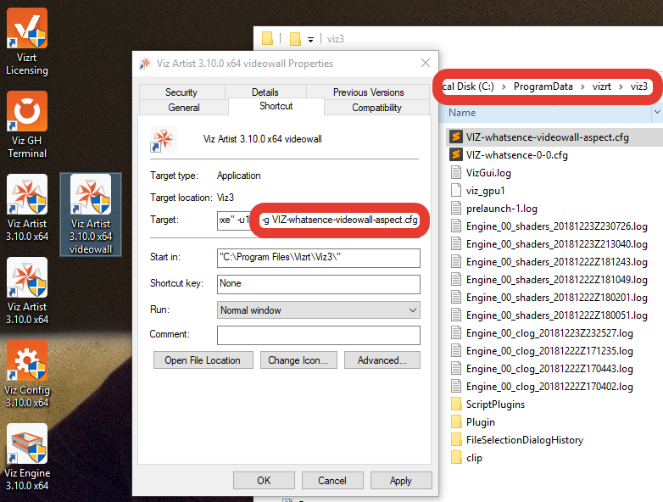Switch to the Compatibility tab
663x502 pixels.
point(376,108)
